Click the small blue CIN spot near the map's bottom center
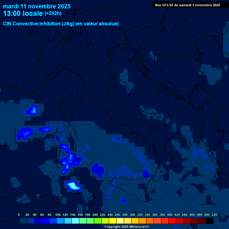Image resolution: width=229 pixels, height=229 pixels. point(123,200)
